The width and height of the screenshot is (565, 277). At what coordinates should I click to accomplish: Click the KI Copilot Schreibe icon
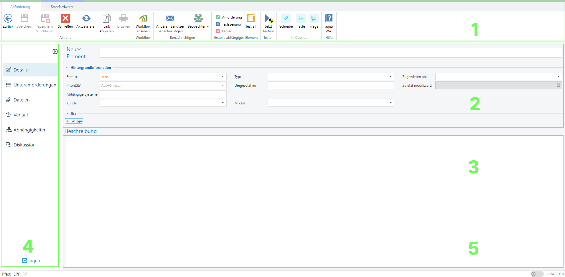[x=286, y=19]
